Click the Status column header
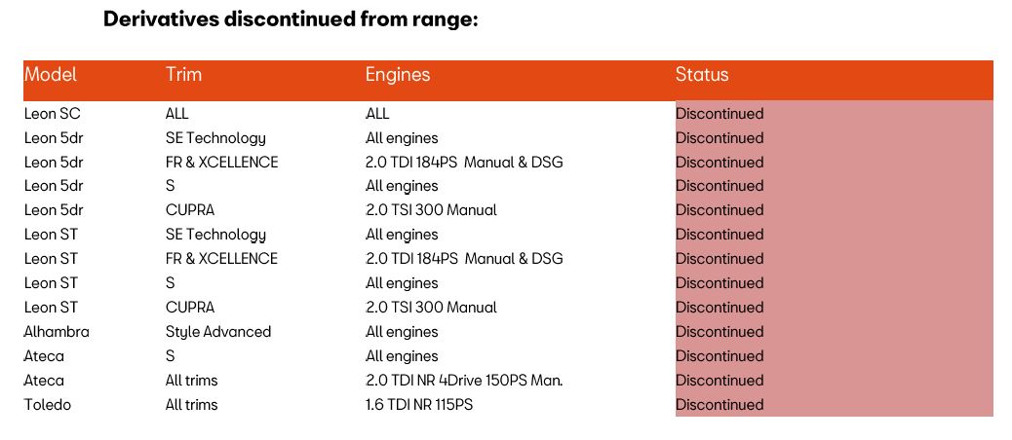Screen dimensions: 1012x440 pos(702,75)
